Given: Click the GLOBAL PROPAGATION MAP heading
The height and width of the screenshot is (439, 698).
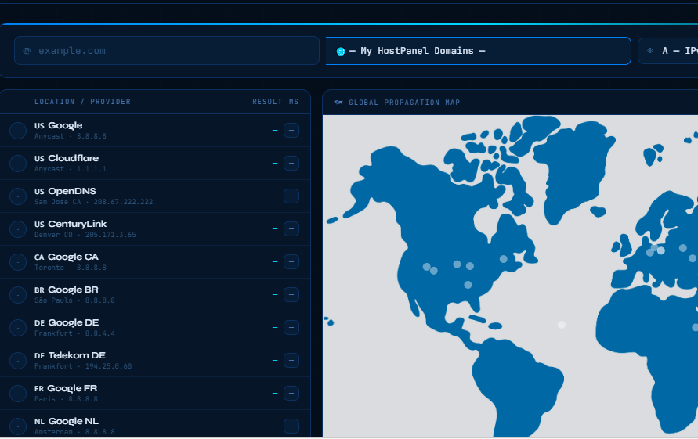Looking at the screenshot, I should (404, 103).
